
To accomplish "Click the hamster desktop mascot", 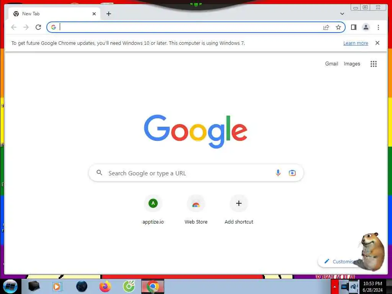I will [372, 251].
